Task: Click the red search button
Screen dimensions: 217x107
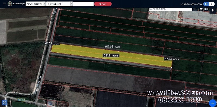Action: [x=103, y=4]
